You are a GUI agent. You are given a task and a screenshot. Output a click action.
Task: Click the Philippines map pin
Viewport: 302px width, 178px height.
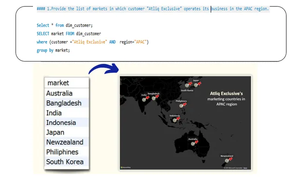coord(183,105)
